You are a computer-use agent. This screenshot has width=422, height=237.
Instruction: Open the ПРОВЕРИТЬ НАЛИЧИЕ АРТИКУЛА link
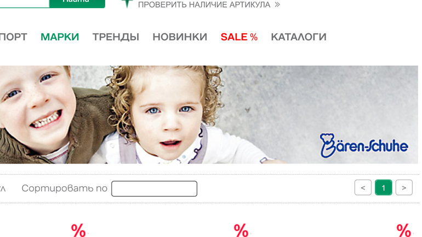pyautogui.click(x=204, y=4)
